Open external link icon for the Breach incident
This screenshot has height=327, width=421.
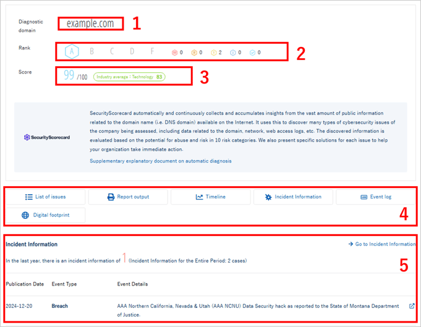[x=412, y=306]
